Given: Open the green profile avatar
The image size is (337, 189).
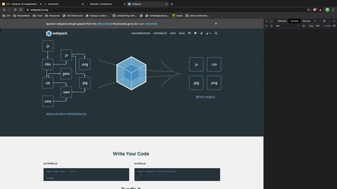Looking at the screenshot, I should tap(328, 10).
